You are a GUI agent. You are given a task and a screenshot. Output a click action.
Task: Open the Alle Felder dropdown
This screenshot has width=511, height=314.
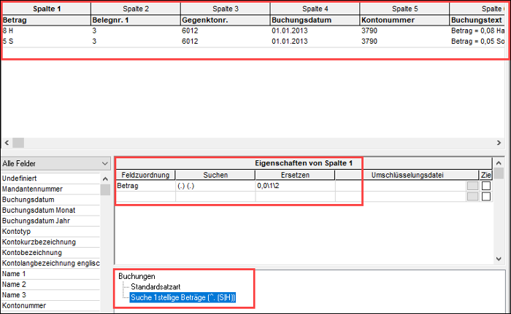(x=55, y=163)
